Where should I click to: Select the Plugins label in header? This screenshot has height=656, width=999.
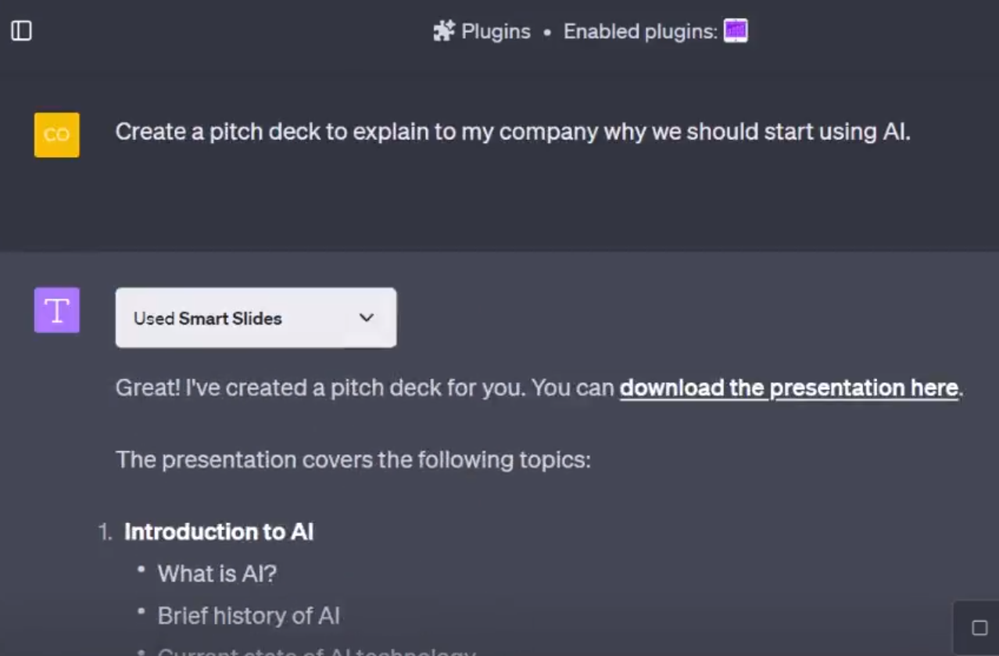point(496,31)
